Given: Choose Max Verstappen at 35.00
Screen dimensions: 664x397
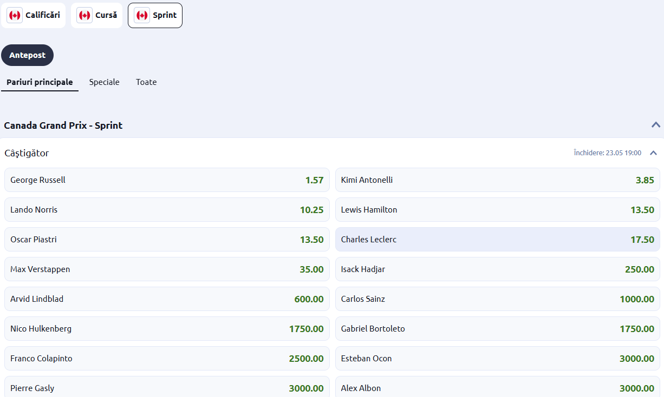Looking at the screenshot, I should click(167, 269).
